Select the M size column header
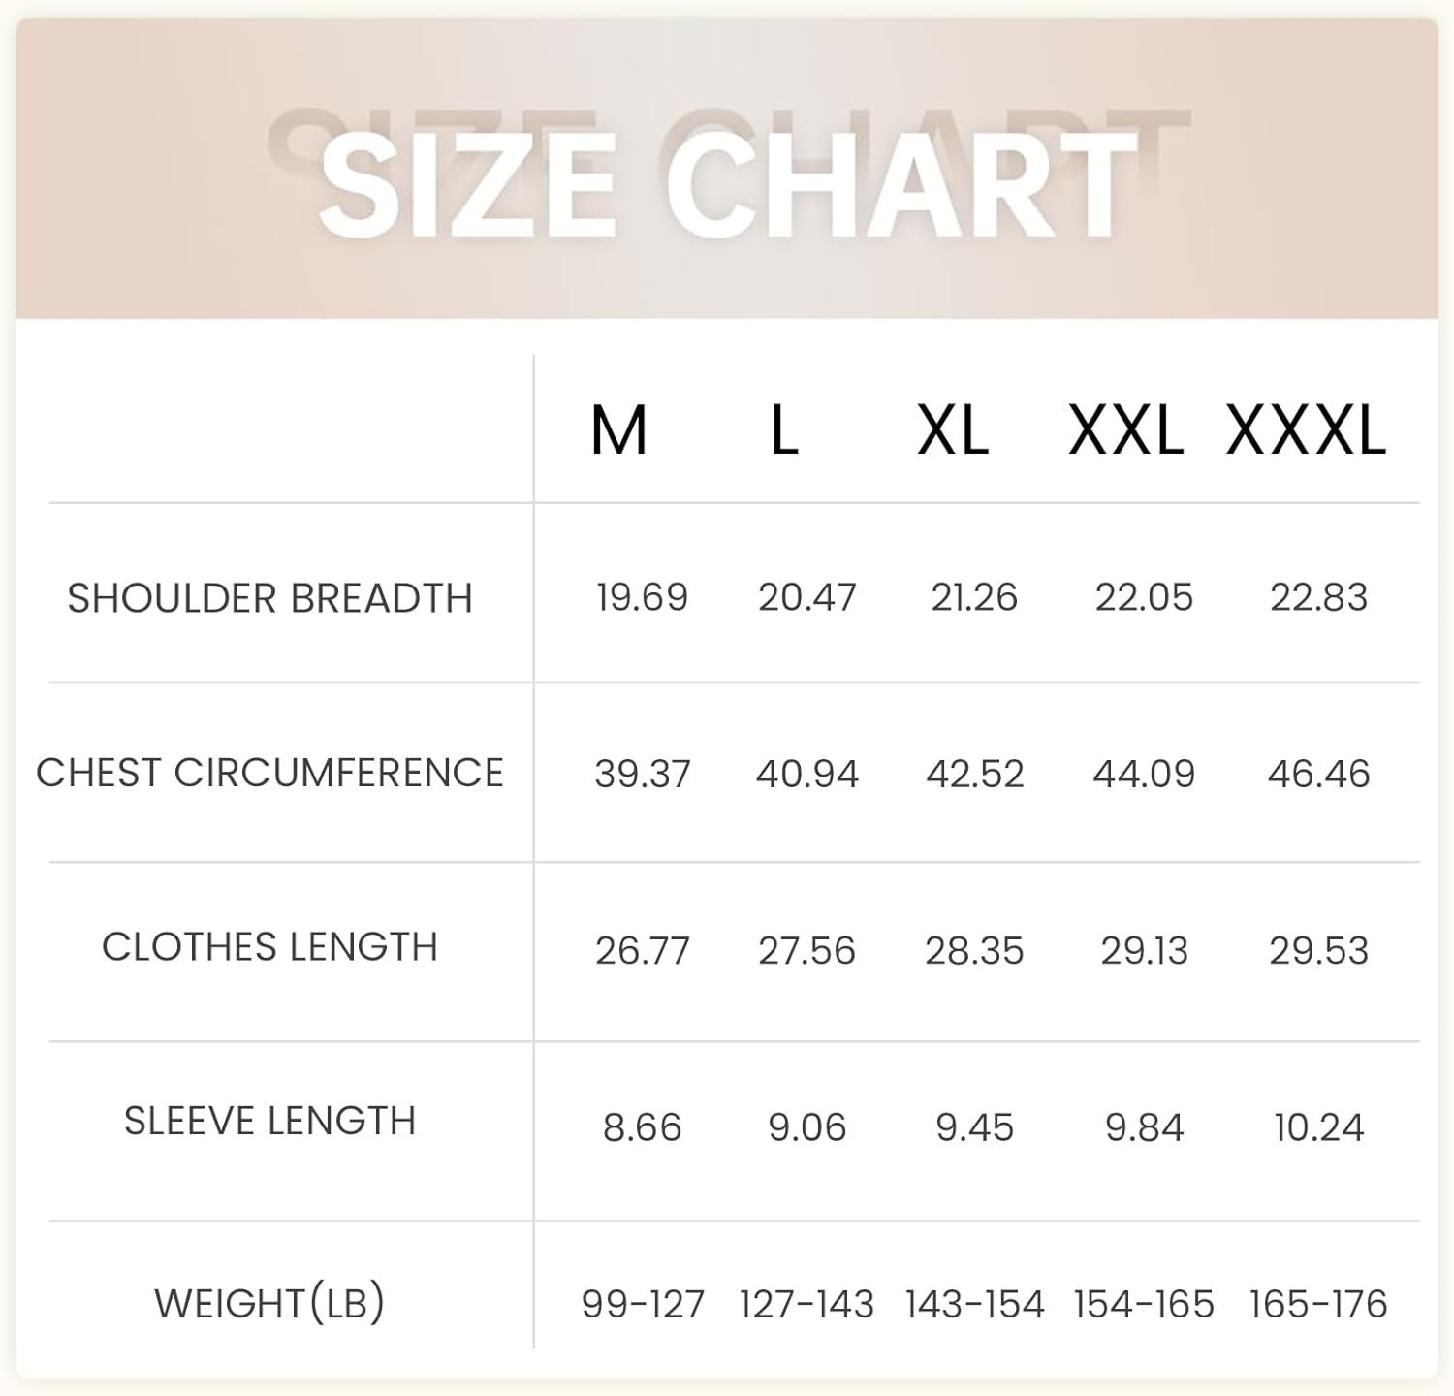This screenshot has height=1396, width=1454. [618, 430]
